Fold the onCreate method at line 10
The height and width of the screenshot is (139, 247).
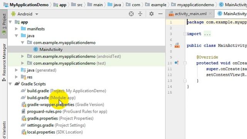(185, 63)
